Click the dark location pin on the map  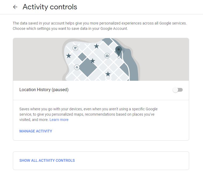pos(119,50)
